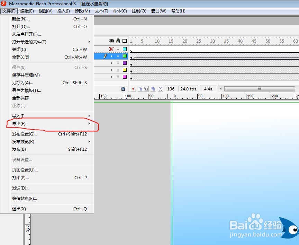Toggle lock dot on the green layer
This screenshot has width=299, height=245.
[118, 56]
